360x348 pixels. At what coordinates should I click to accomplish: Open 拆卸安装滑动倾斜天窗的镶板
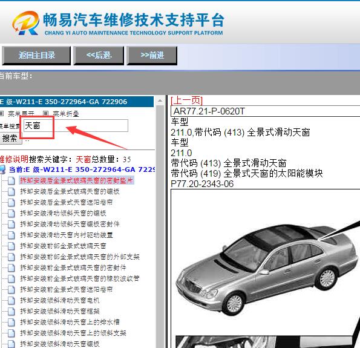coord(63,213)
